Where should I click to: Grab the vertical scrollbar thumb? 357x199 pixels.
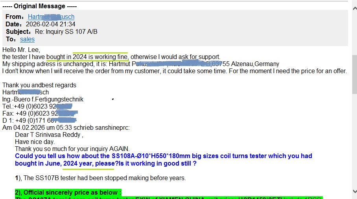[x=354, y=74]
